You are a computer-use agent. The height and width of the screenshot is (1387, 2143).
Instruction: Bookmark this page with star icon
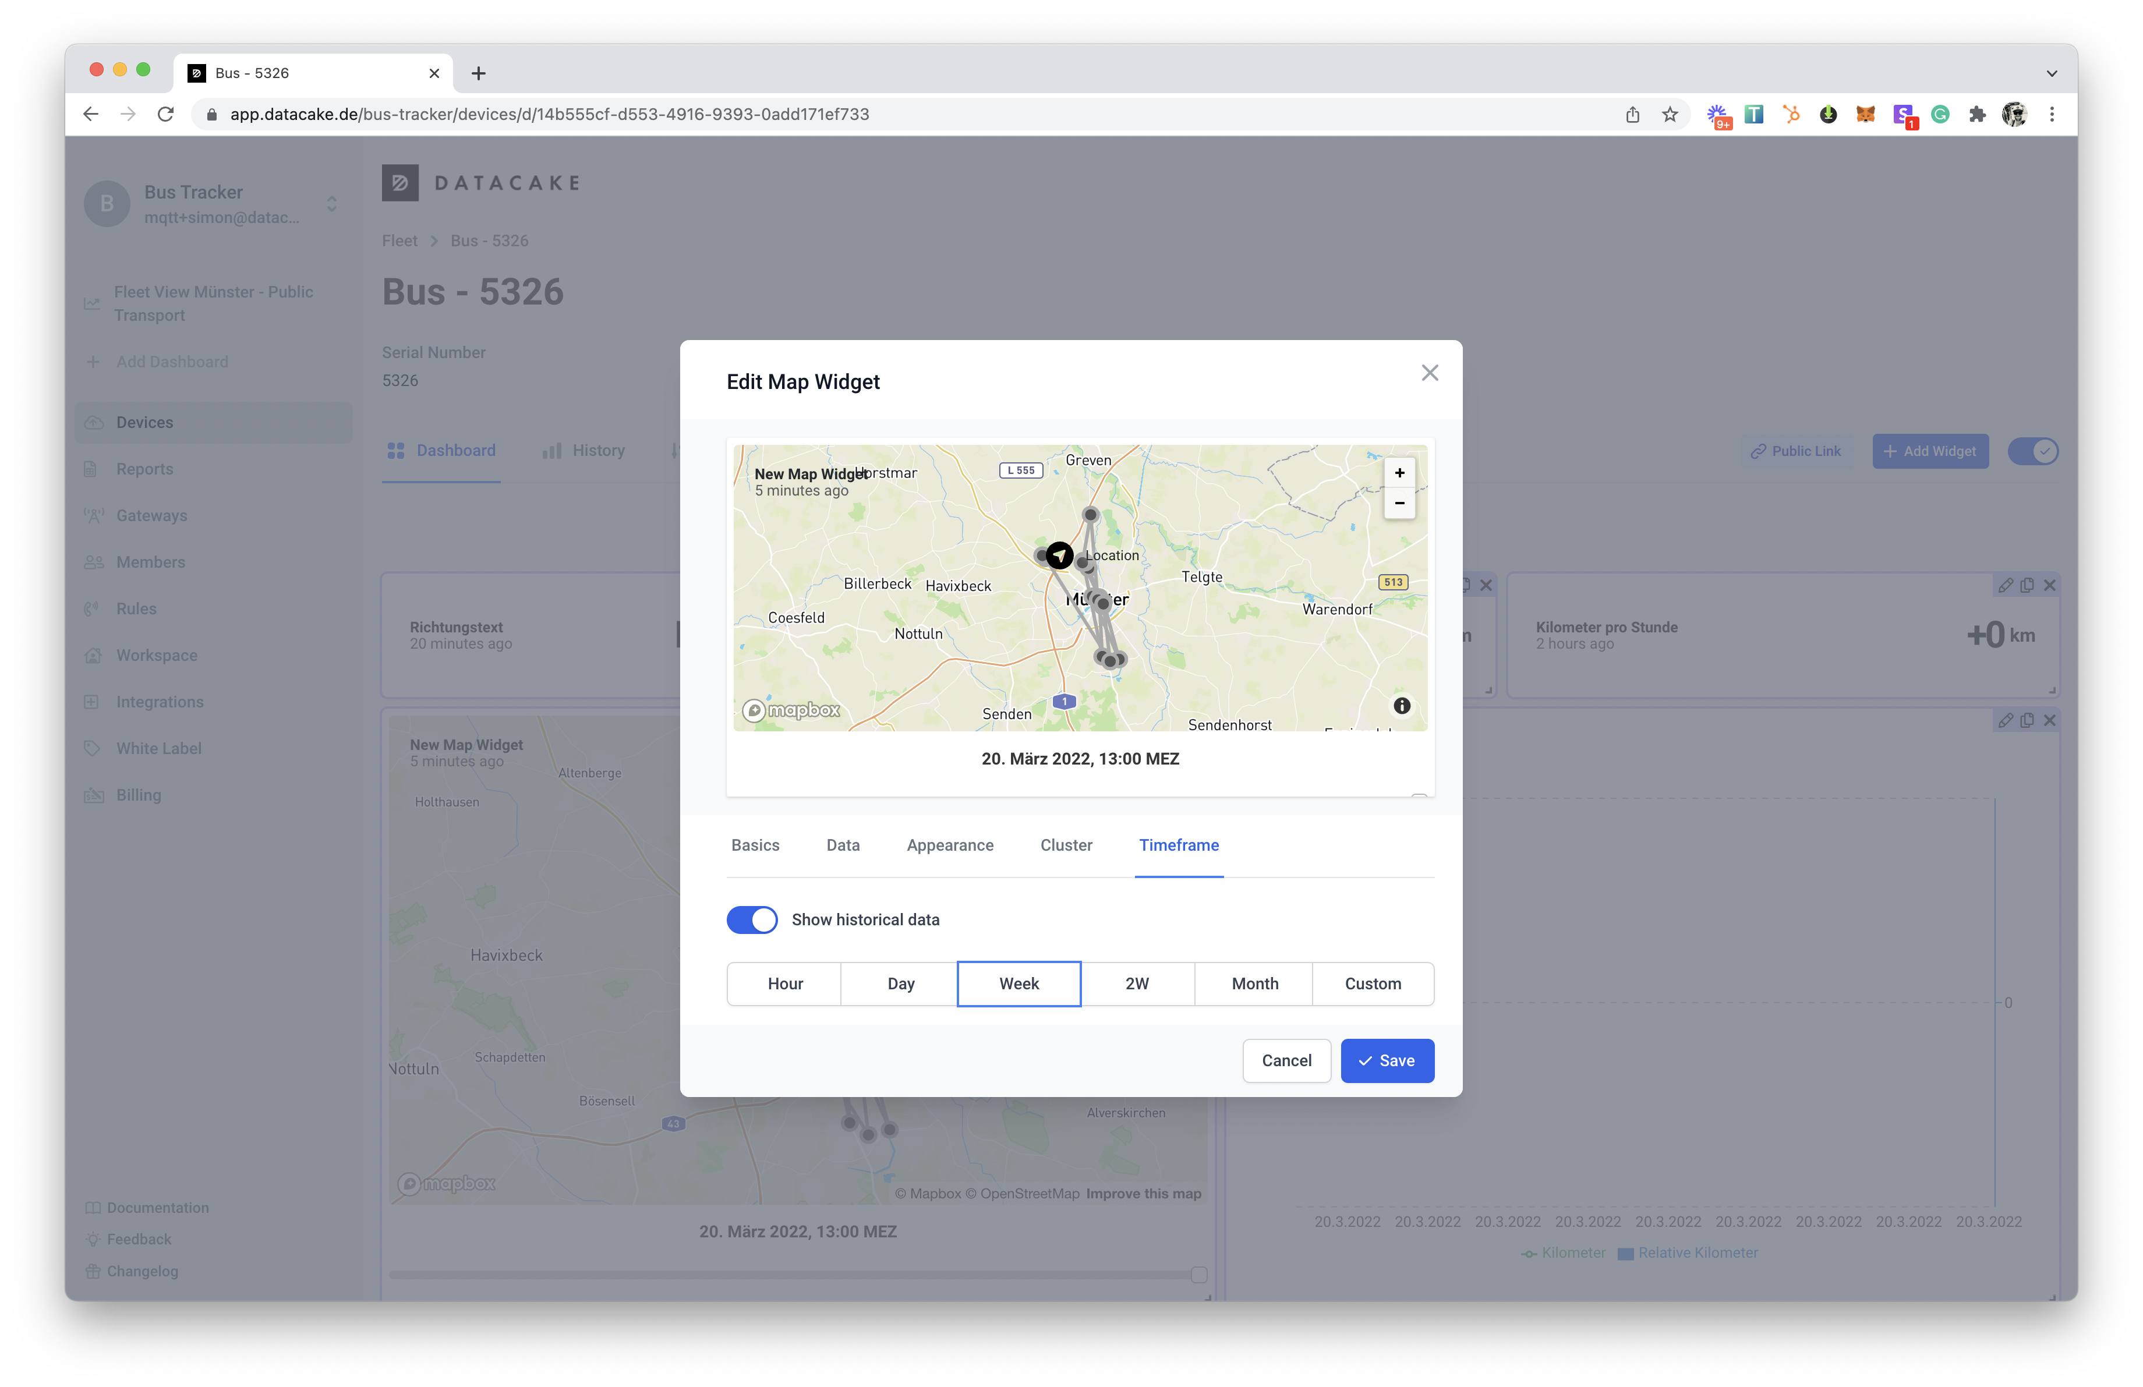(x=1670, y=114)
